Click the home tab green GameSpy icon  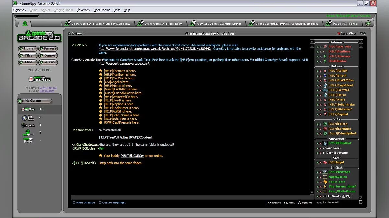click(25, 24)
